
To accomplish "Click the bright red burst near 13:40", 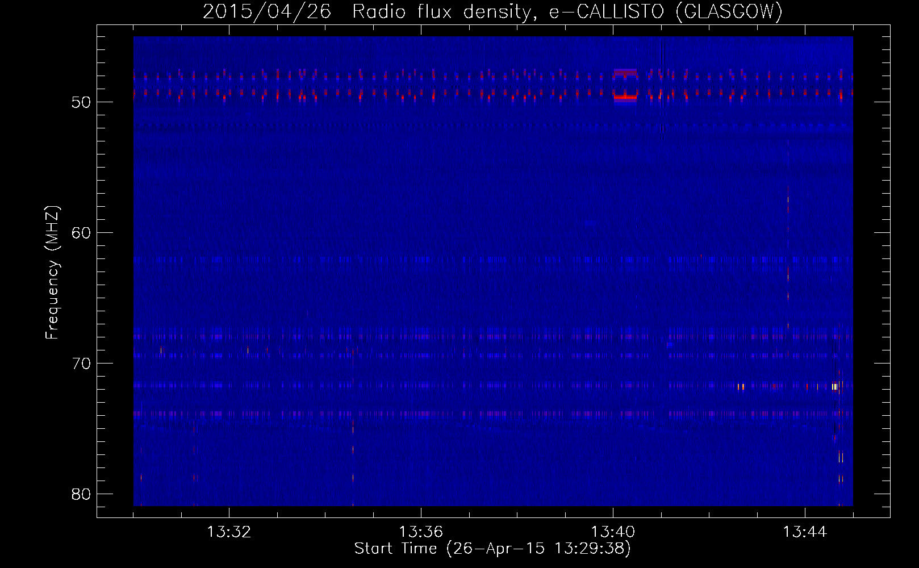I will (x=625, y=97).
